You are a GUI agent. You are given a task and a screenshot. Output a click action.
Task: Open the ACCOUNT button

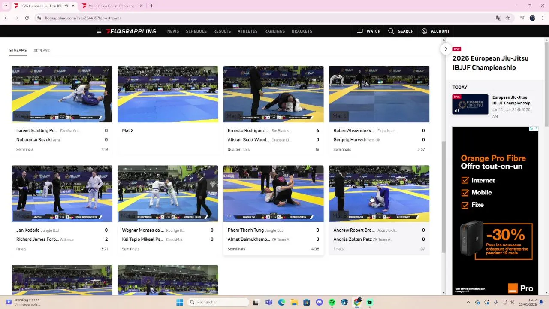click(435, 31)
